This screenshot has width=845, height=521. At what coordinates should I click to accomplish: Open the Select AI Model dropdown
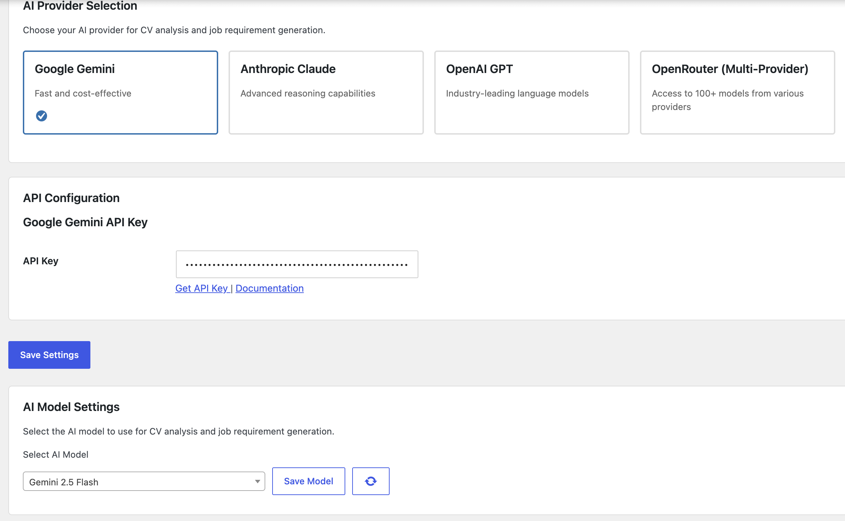(x=144, y=482)
